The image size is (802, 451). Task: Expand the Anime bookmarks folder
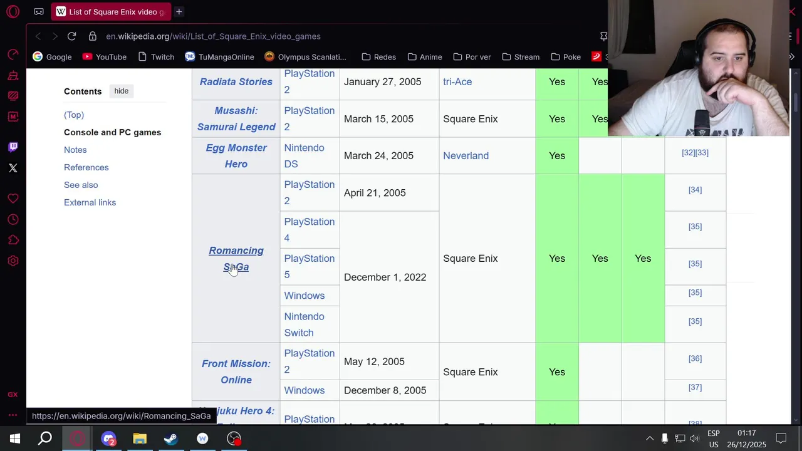[x=424, y=57]
